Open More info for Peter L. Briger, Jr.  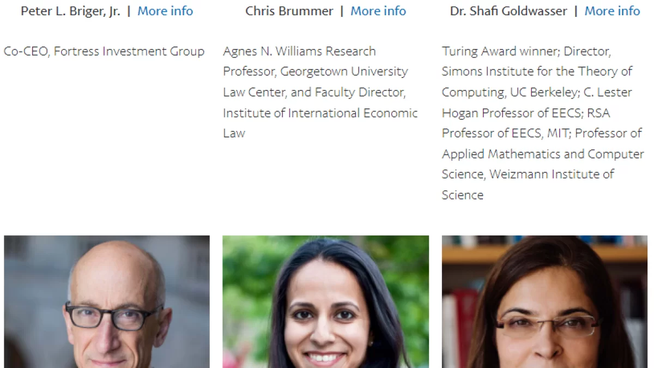(x=165, y=11)
